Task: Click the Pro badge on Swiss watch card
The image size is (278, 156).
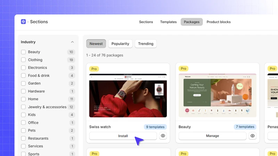Action: point(94,69)
